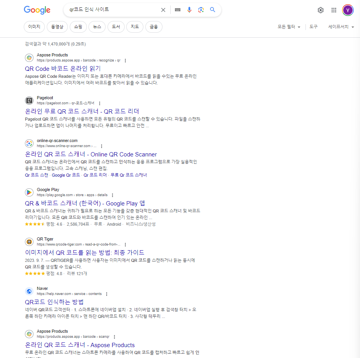Clear the search query with the X icon
Viewport: 360px width, 358px height.
click(163, 10)
